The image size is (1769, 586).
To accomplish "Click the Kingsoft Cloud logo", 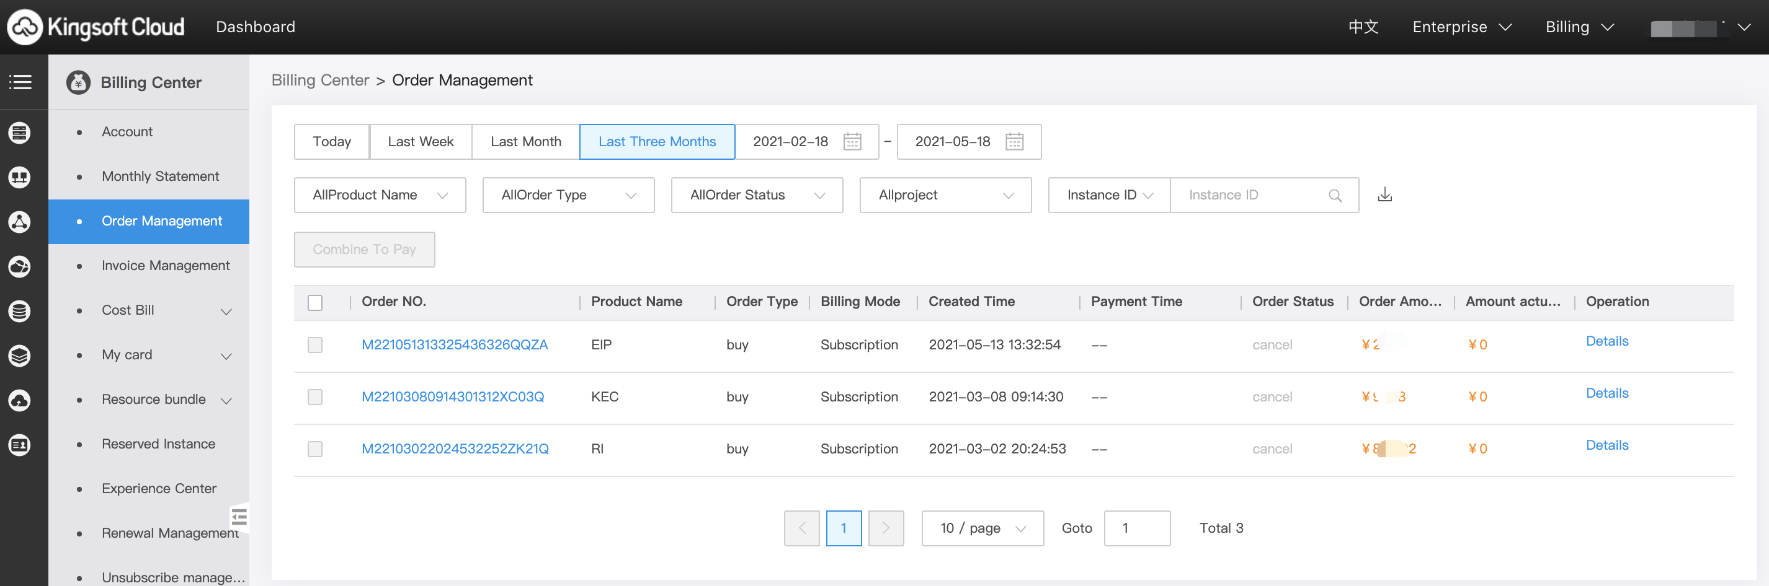I will (96, 27).
